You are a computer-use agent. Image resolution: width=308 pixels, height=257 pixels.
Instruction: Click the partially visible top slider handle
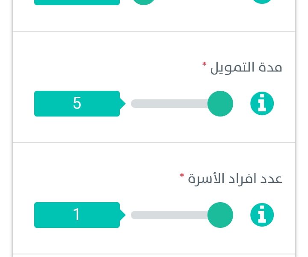pos(144,2)
